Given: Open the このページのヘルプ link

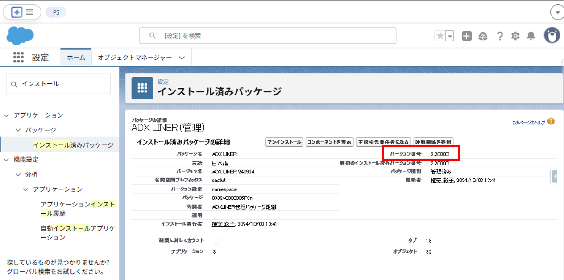Looking at the screenshot, I should pyautogui.click(x=529, y=122).
